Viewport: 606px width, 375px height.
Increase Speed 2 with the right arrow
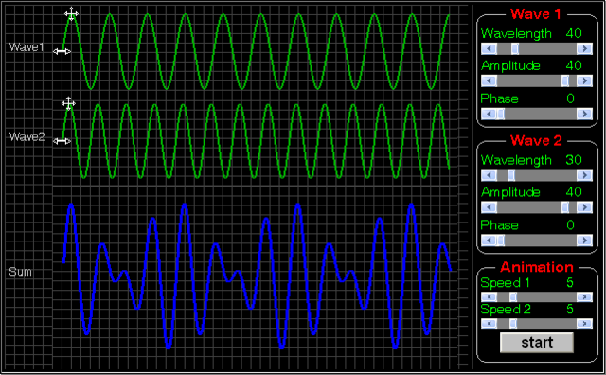(584, 323)
